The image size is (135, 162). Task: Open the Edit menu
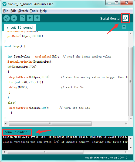tap(13, 11)
